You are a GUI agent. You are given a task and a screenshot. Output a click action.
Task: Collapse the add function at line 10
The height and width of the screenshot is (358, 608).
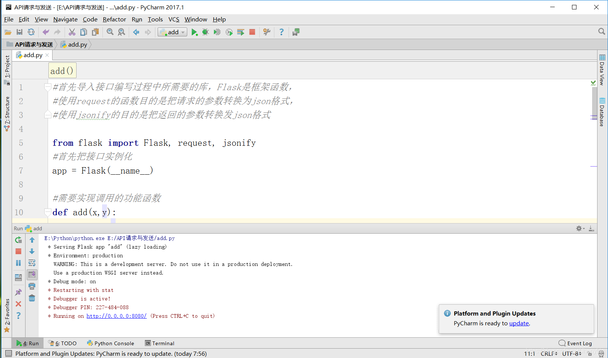[48, 212]
